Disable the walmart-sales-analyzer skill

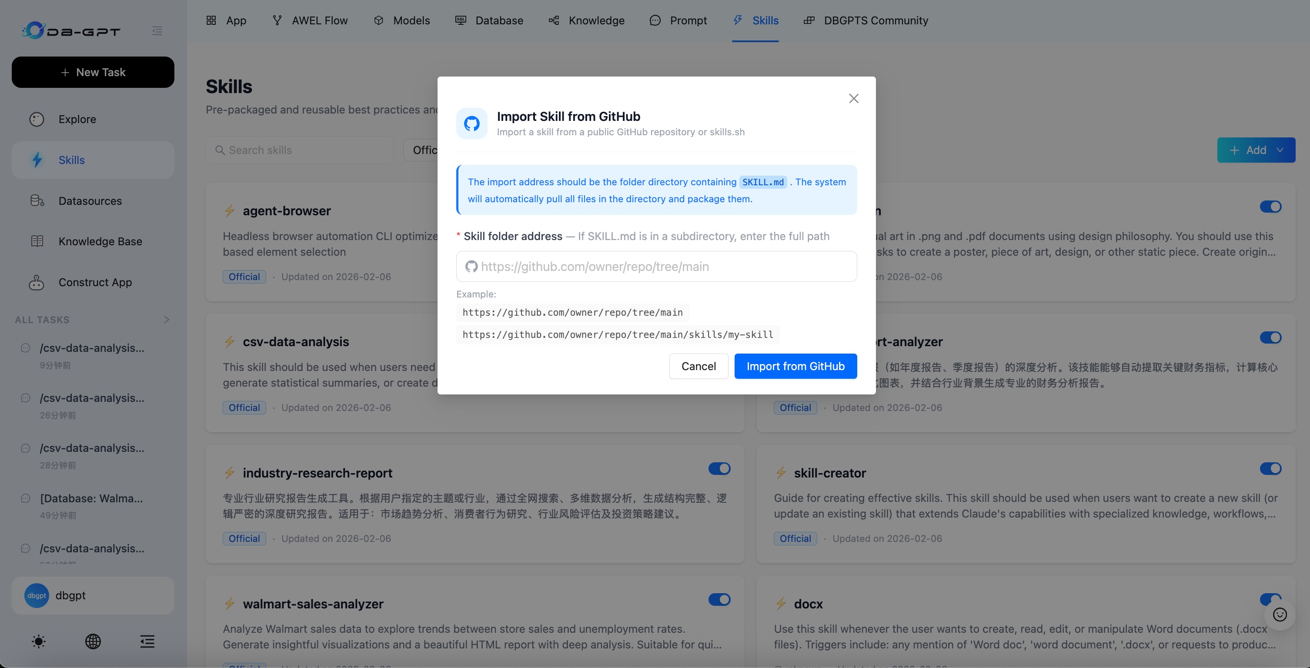tap(718, 599)
